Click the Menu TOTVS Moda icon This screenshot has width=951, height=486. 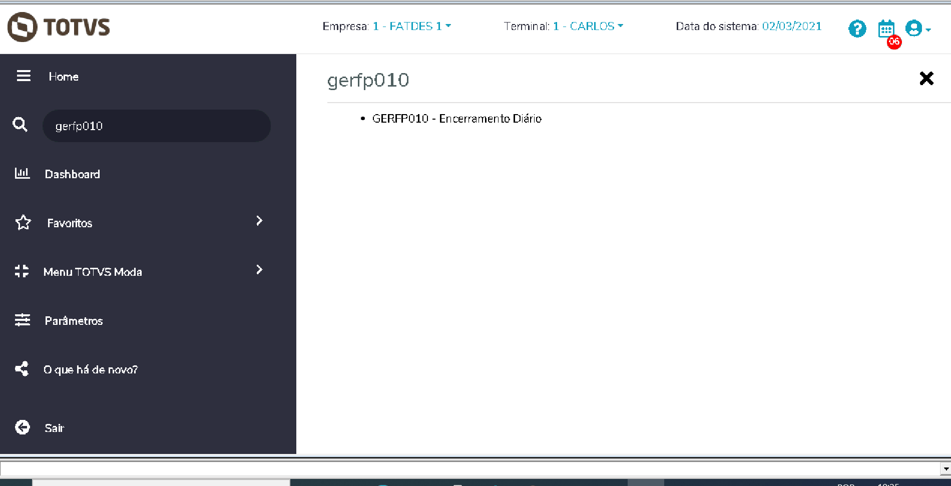pyautogui.click(x=22, y=271)
